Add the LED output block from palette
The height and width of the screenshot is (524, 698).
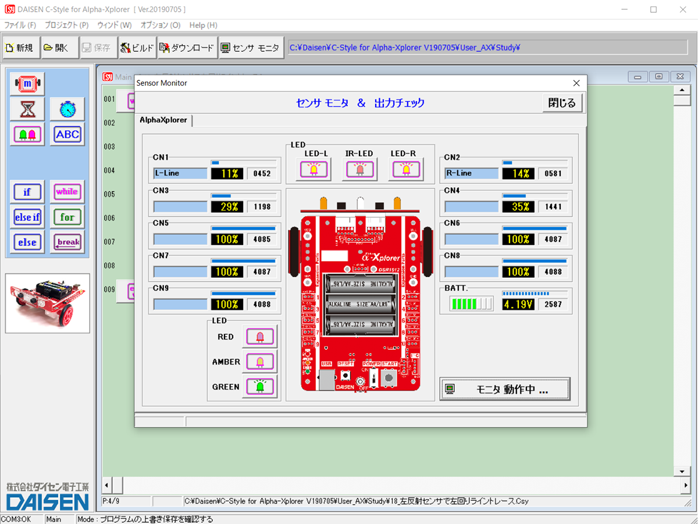[x=27, y=134]
